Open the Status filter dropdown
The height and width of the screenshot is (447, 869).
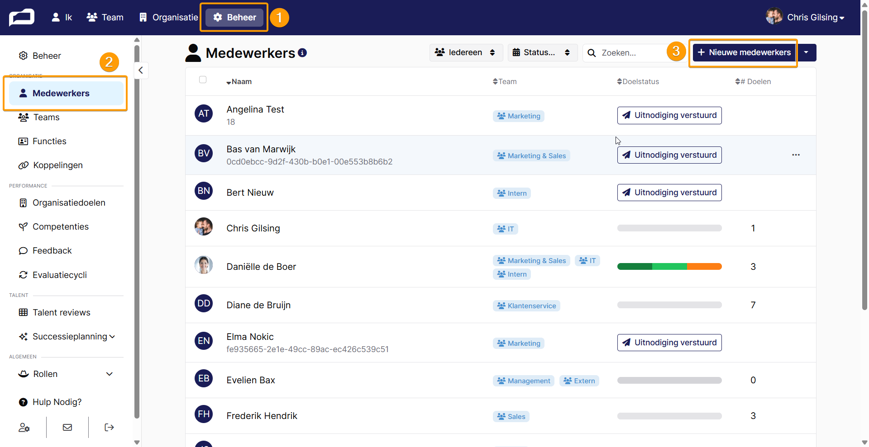coord(542,52)
